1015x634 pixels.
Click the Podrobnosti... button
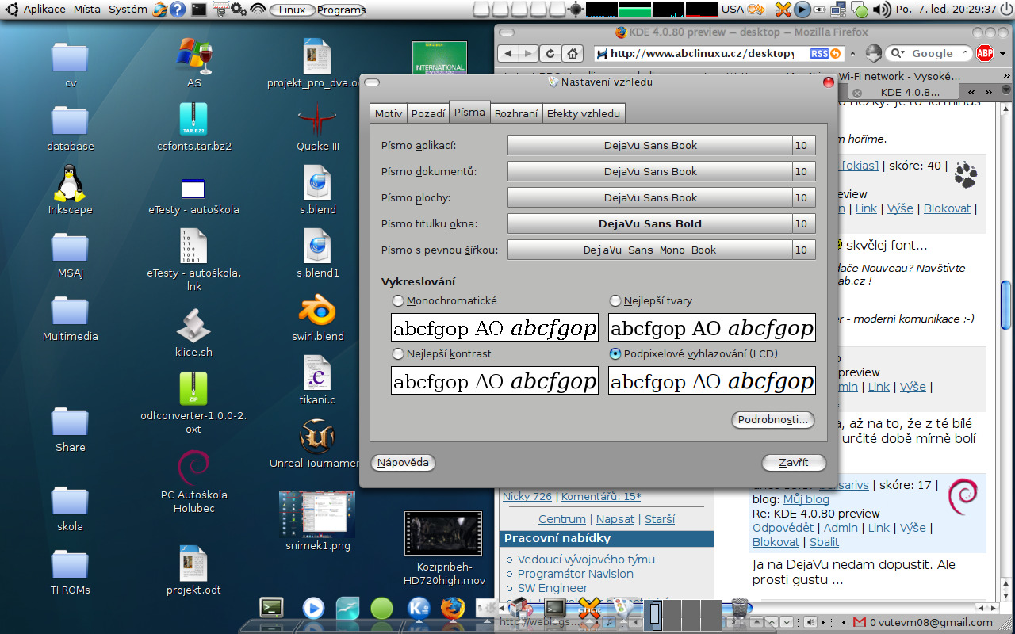(772, 419)
